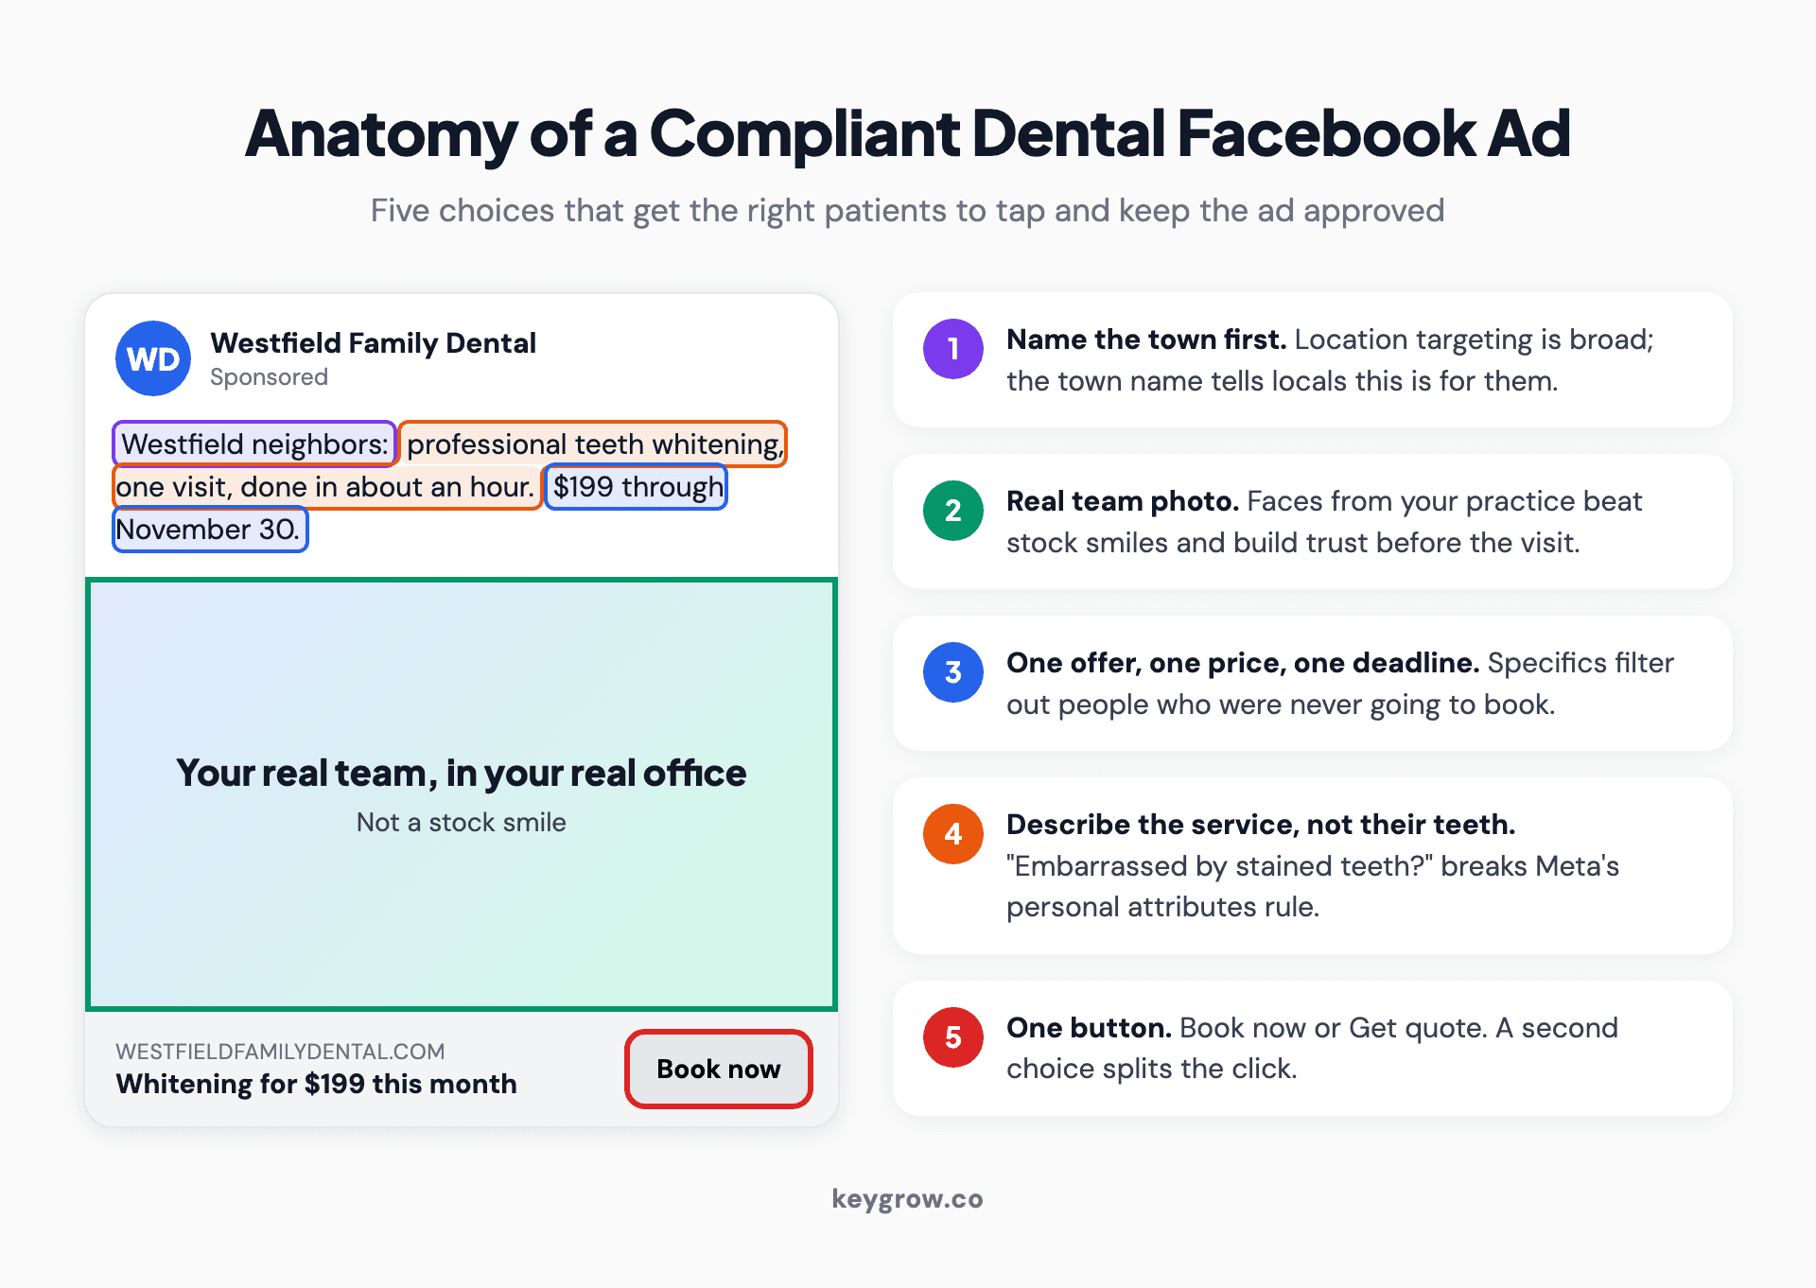This screenshot has width=1816, height=1288.
Task: Click the 'Anatomy of a Compliant Dental Facebook Ad' title
Action: coord(908,133)
